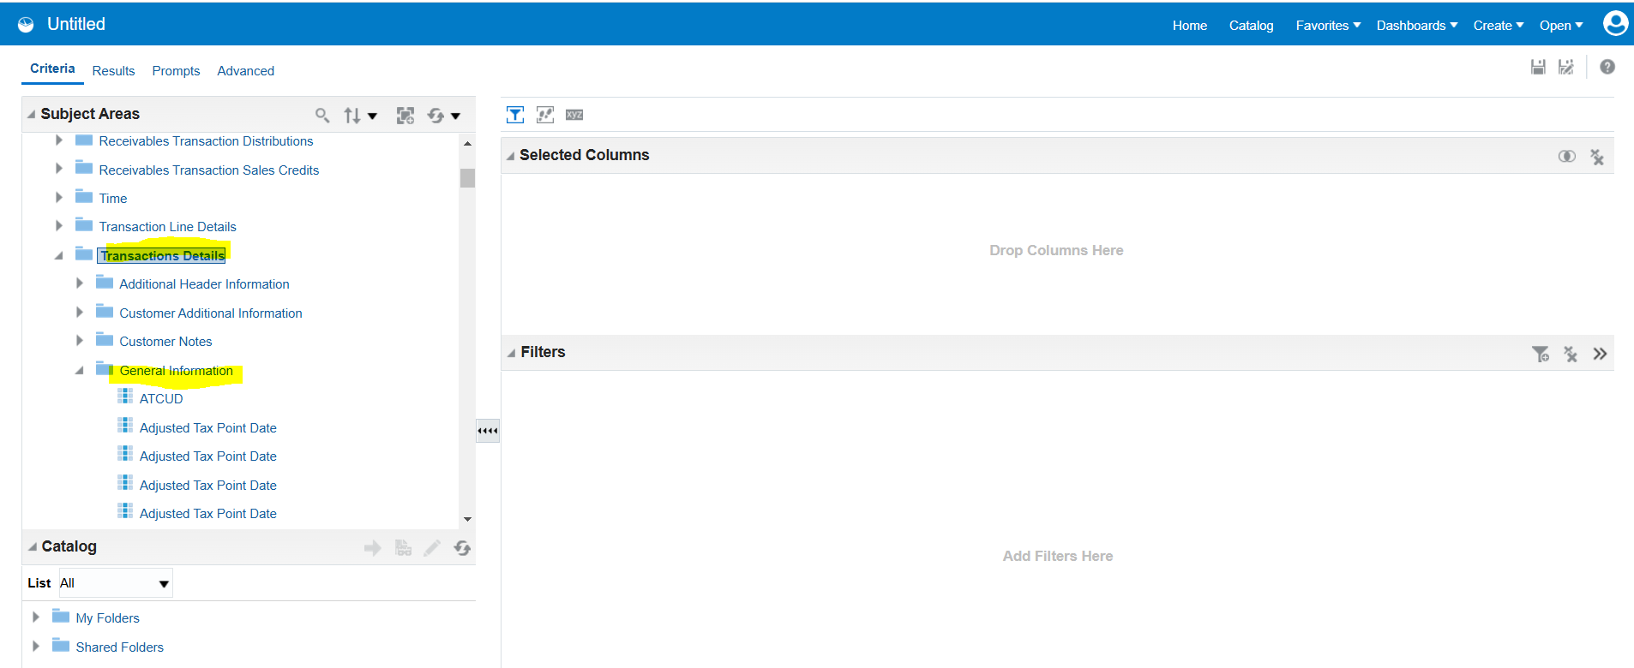Select Transactions Details folder label
This screenshot has height=668, width=1634.
click(162, 255)
